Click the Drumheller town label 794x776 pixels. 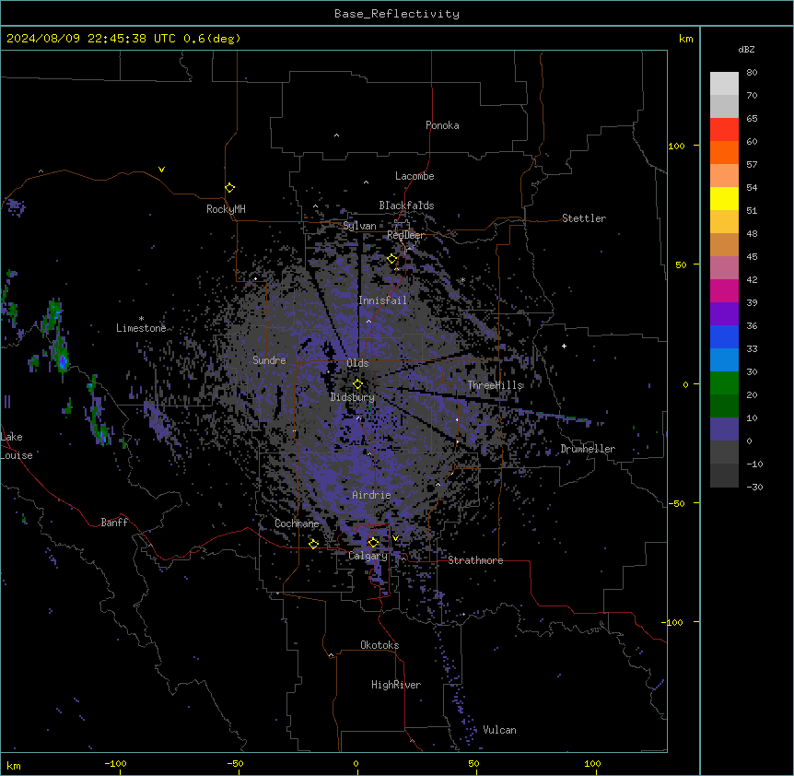click(x=588, y=449)
